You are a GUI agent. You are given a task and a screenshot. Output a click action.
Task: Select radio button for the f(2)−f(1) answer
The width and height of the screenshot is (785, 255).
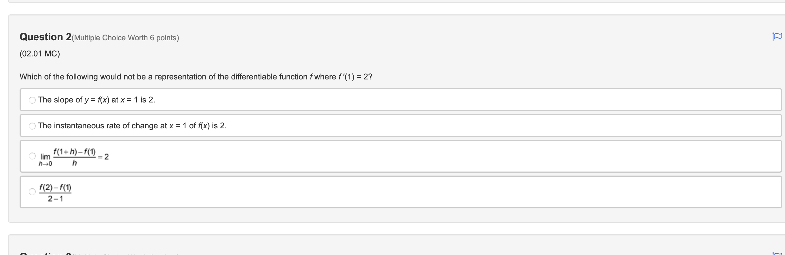pyautogui.click(x=32, y=192)
